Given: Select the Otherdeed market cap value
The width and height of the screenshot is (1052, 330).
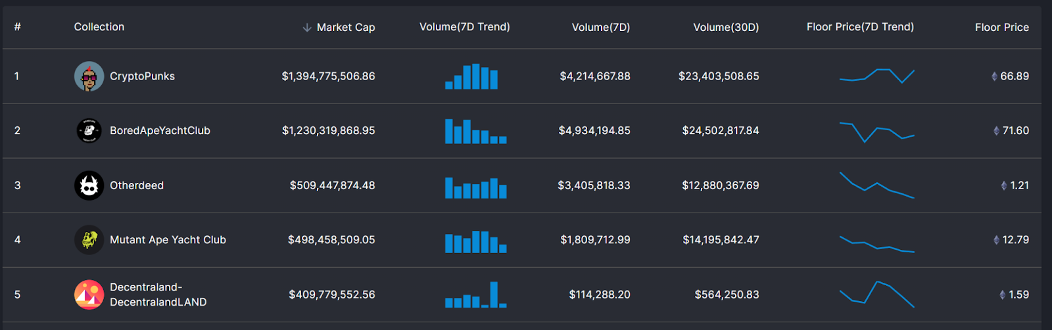Looking at the screenshot, I should click(332, 185).
